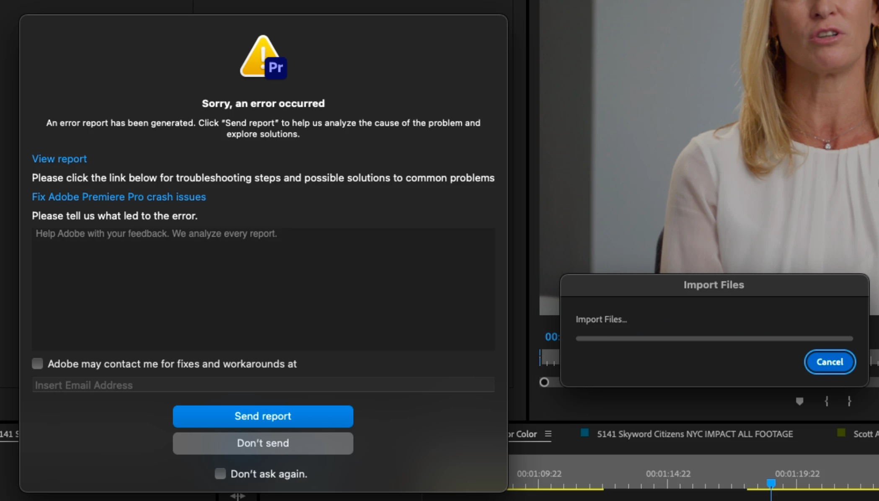This screenshot has height=501, width=879.
Task: Open the View report link
Action: tap(59, 159)
